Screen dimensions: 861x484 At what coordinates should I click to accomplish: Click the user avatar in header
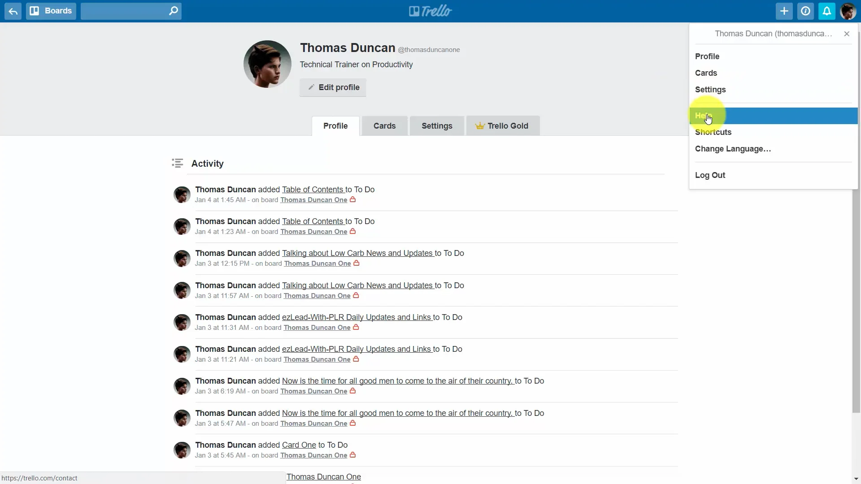848,11
